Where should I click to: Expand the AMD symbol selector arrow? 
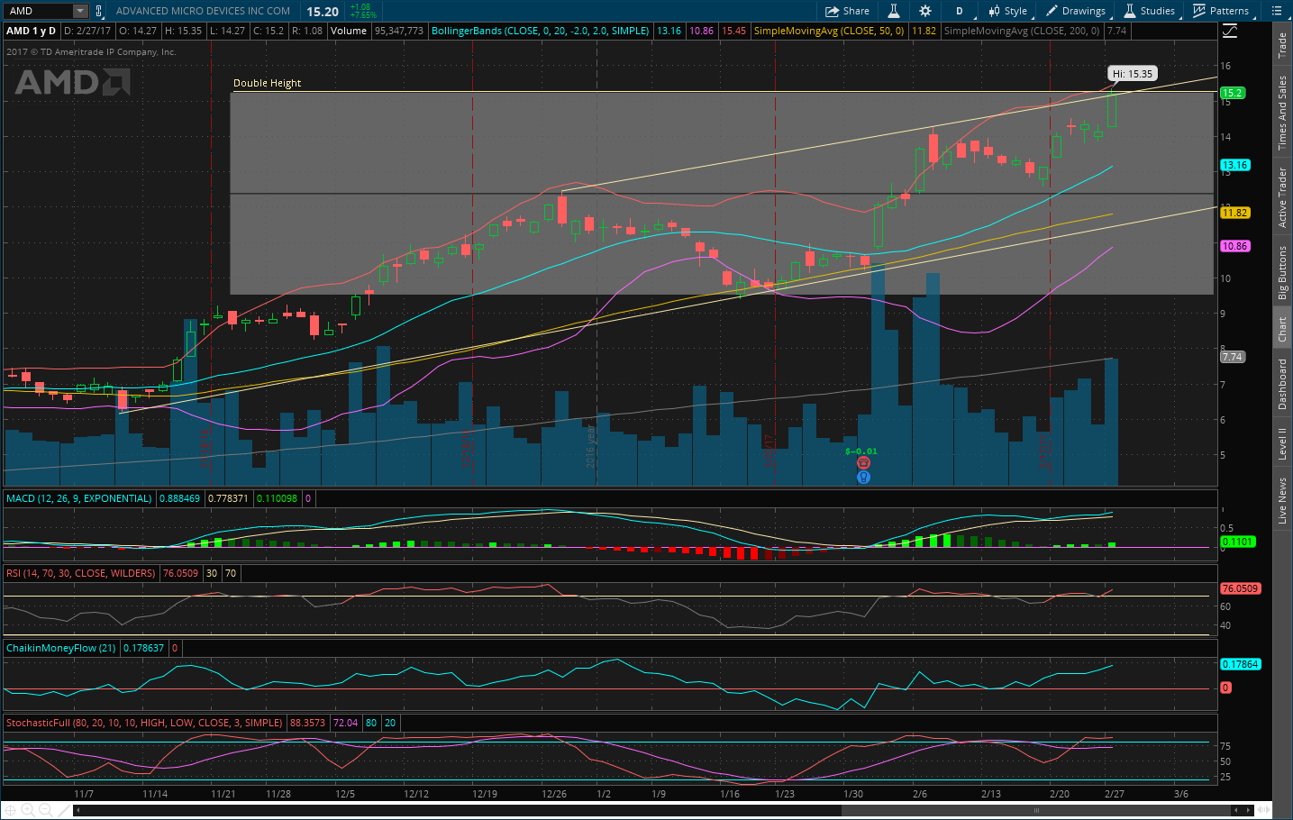(x=79, y=11)
